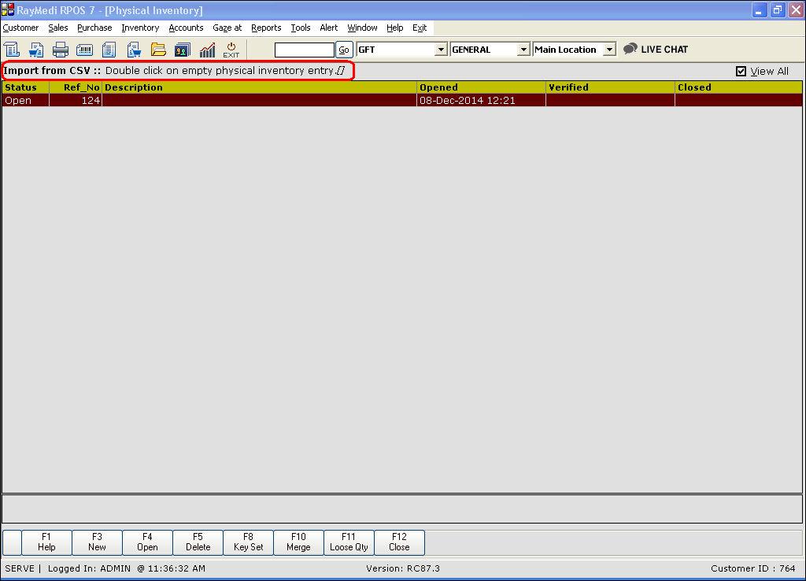Click the F4 Open button
This screenshot has width=806, height=581.
click(147, 542)
